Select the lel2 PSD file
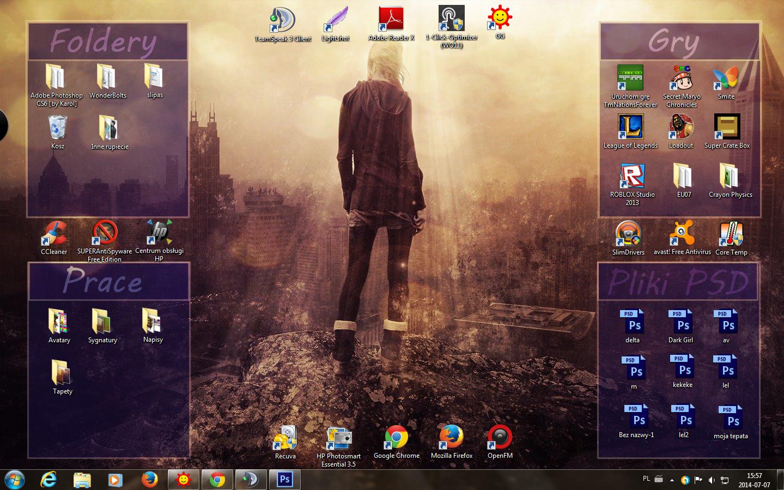The width and height of the screenshot is (784, 490). 684,421
